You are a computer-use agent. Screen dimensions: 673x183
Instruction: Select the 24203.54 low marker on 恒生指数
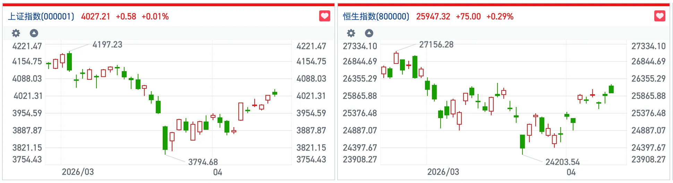[562, 162]
